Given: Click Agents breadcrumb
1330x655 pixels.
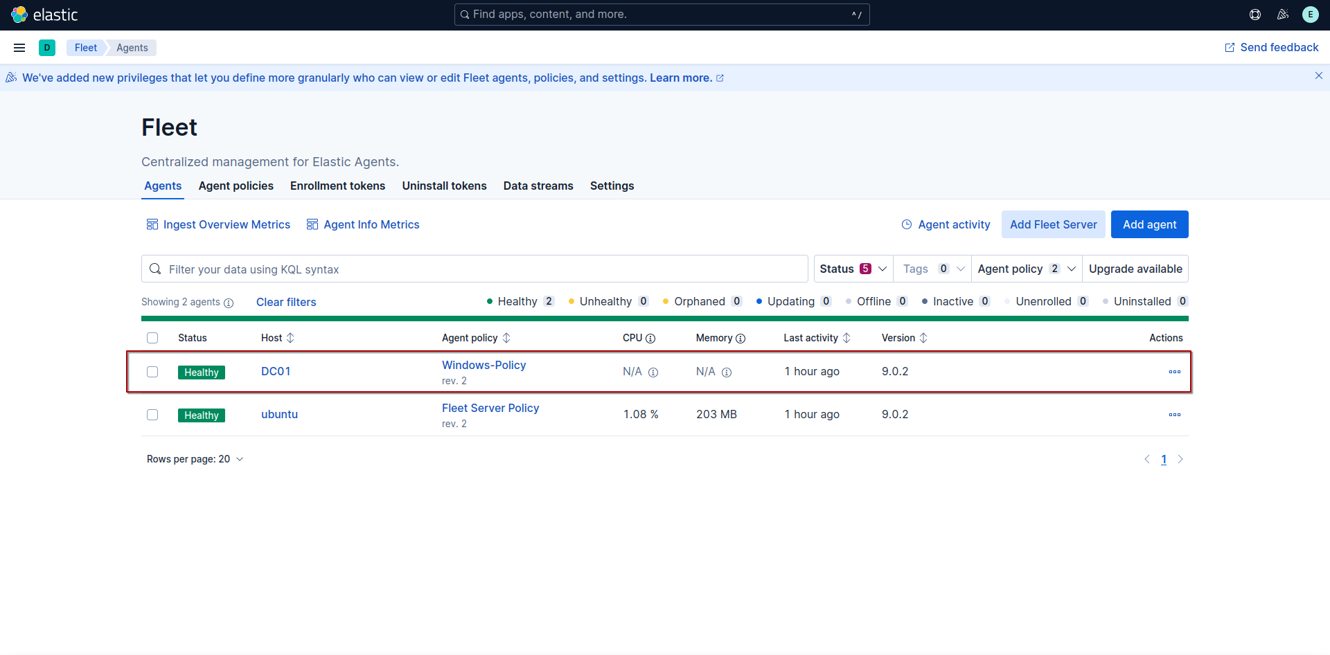Looking at the screenshot, I should (x=132, y=48).
